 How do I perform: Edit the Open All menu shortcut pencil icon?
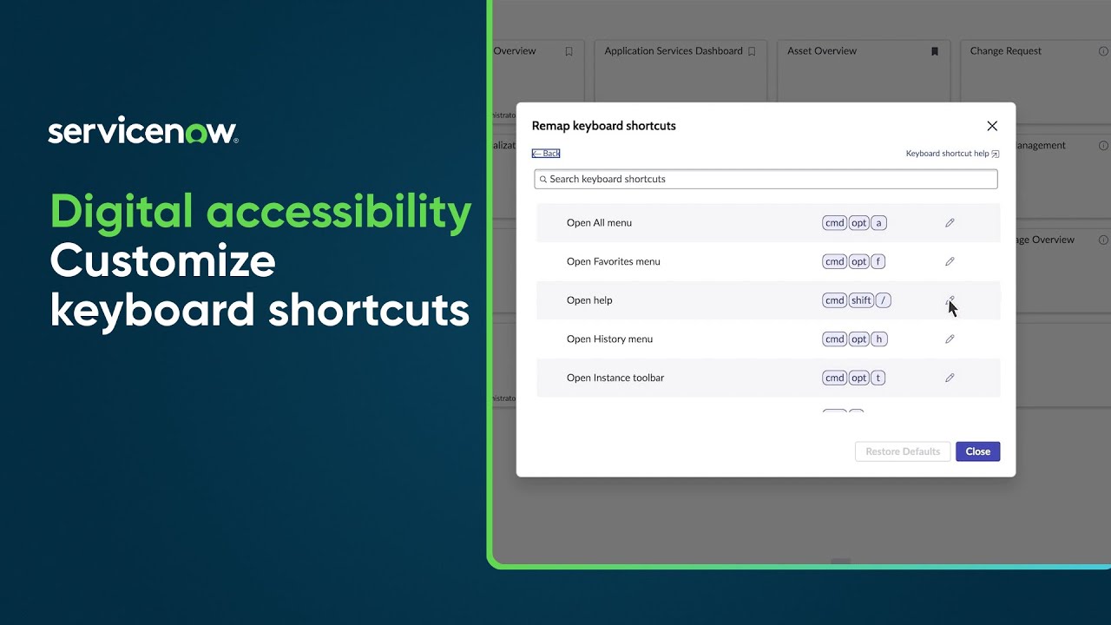(x=950, y=222)
